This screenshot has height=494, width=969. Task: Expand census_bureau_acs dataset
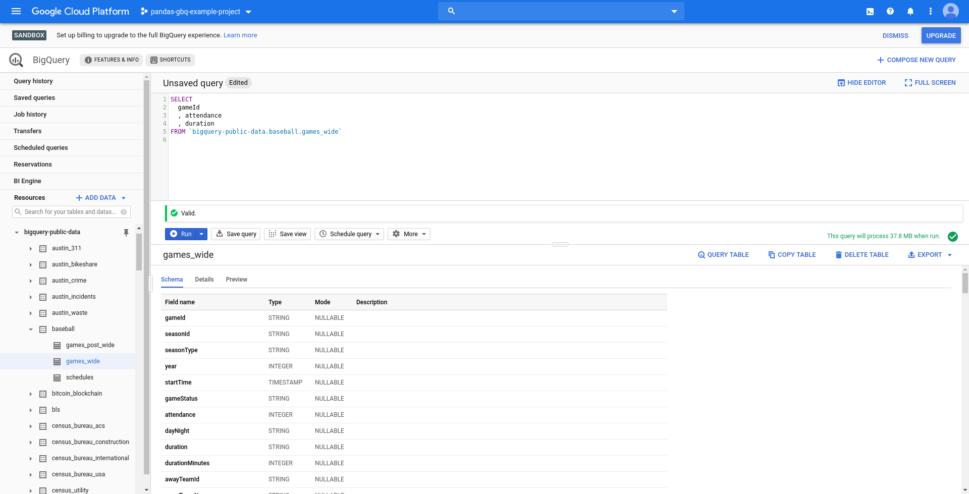pyautogui.click(x=31, y=426)
